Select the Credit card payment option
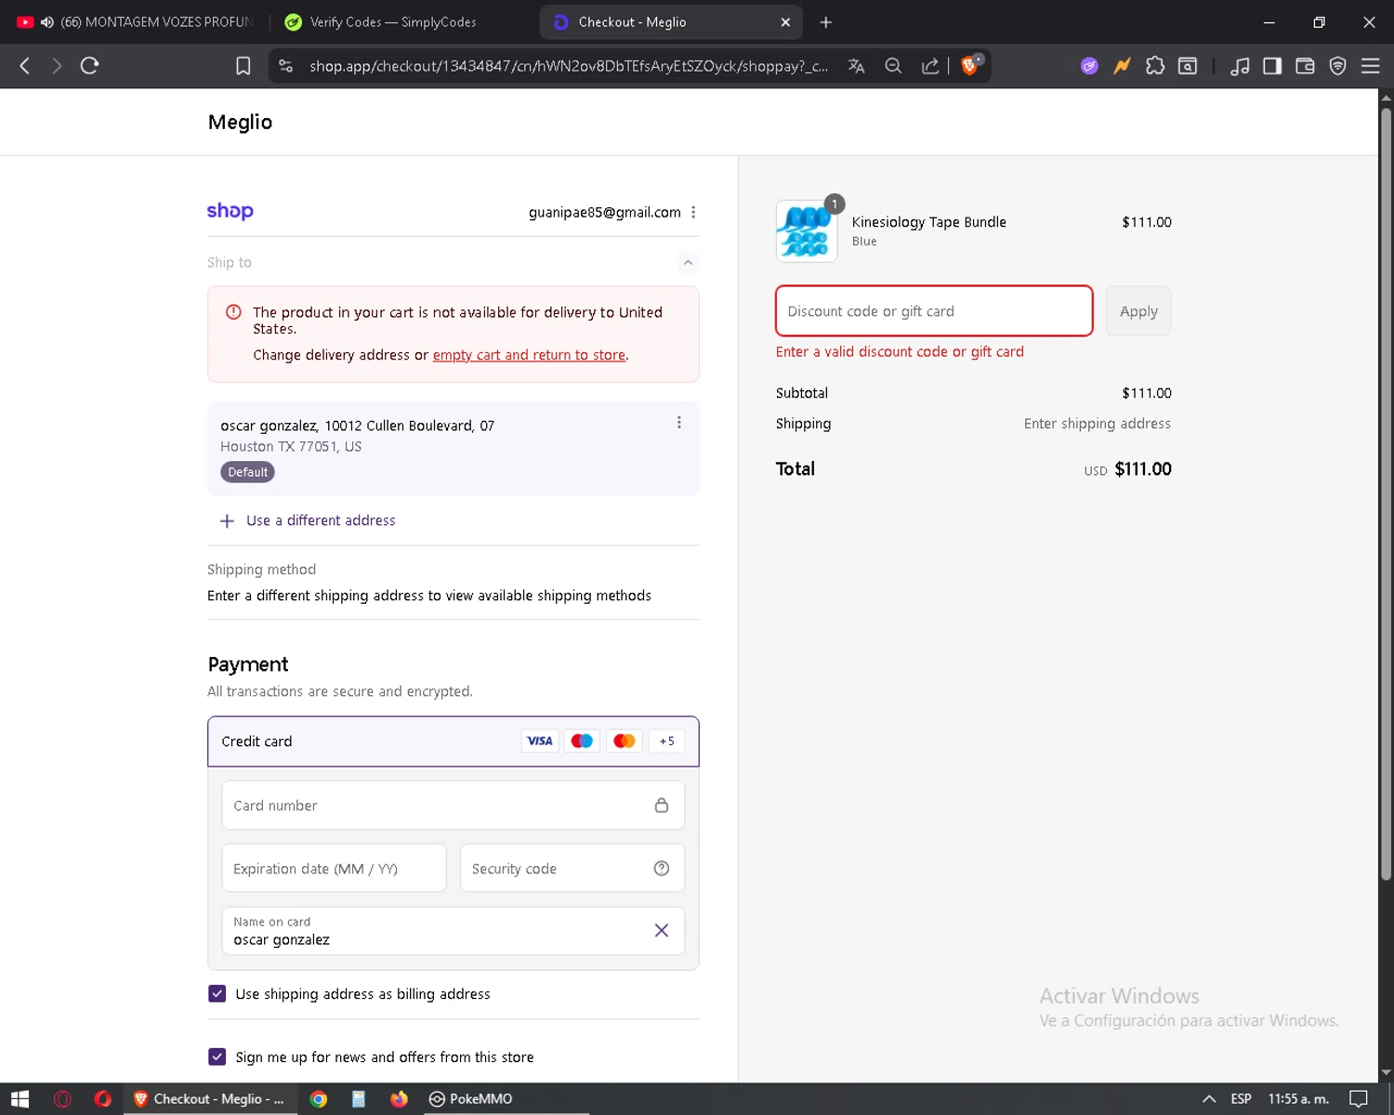Viewport: 1394px width, 1115px height. pos(454,741)
